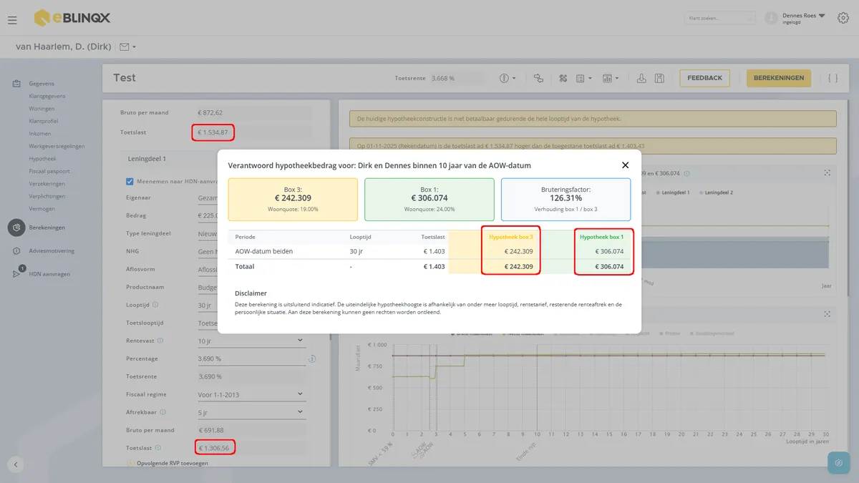This screenshot has height=483, width=859.
Task: Go to HDN aanvragen in sidebar
Action: (x=49, y=274)
